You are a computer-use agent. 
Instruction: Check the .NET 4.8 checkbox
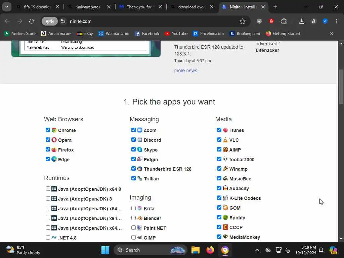[x=48, y=238]
